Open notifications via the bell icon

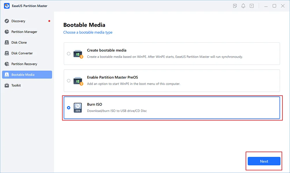[x=243, y=6]
